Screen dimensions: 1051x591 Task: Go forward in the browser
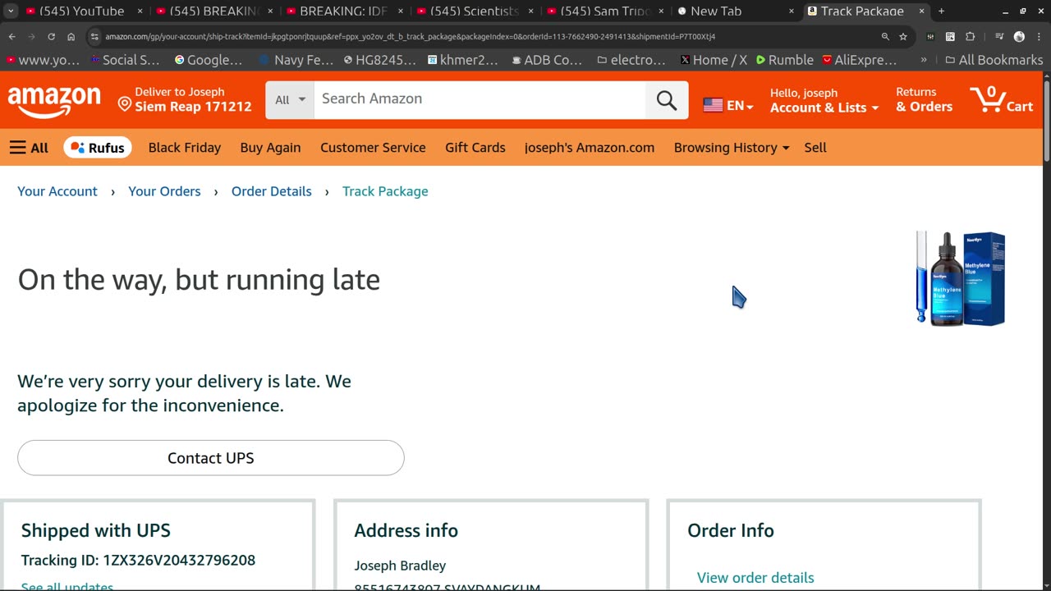(x=31, y=37)
